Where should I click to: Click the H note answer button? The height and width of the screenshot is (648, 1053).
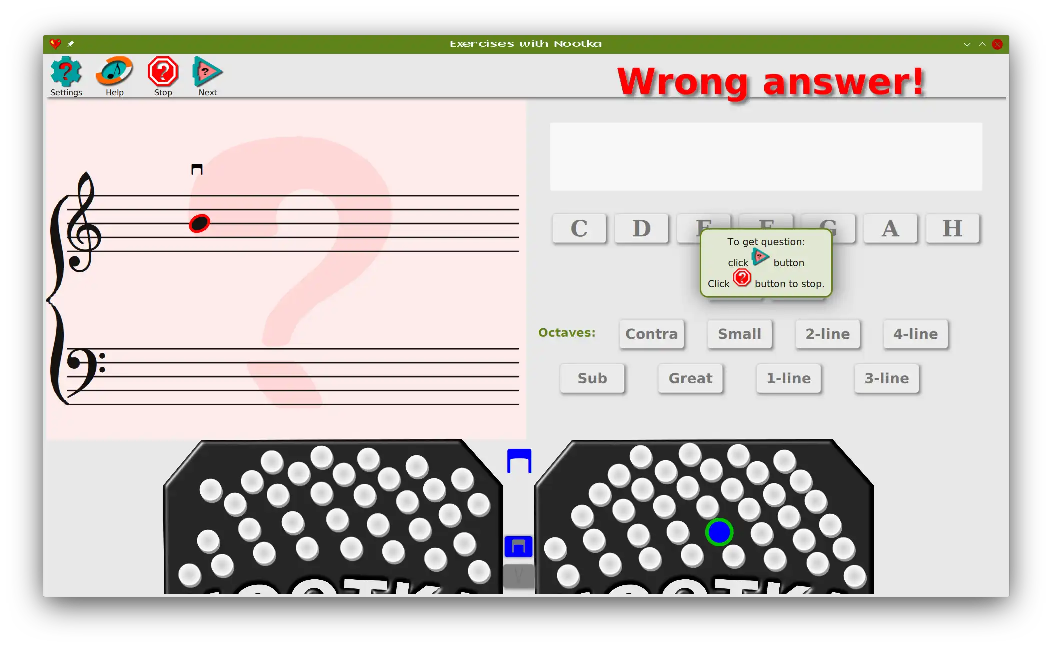point(953,228)
